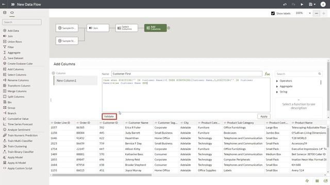Focus the steps search field
330x185 pixels.
click(22, 22)
